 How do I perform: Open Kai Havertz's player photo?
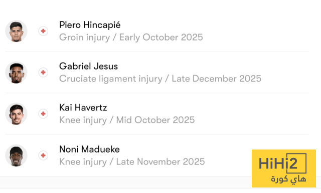[16, 113]
